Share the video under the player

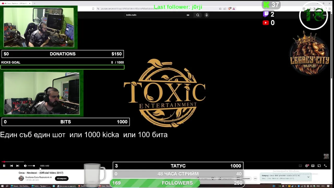click(226, 179)
